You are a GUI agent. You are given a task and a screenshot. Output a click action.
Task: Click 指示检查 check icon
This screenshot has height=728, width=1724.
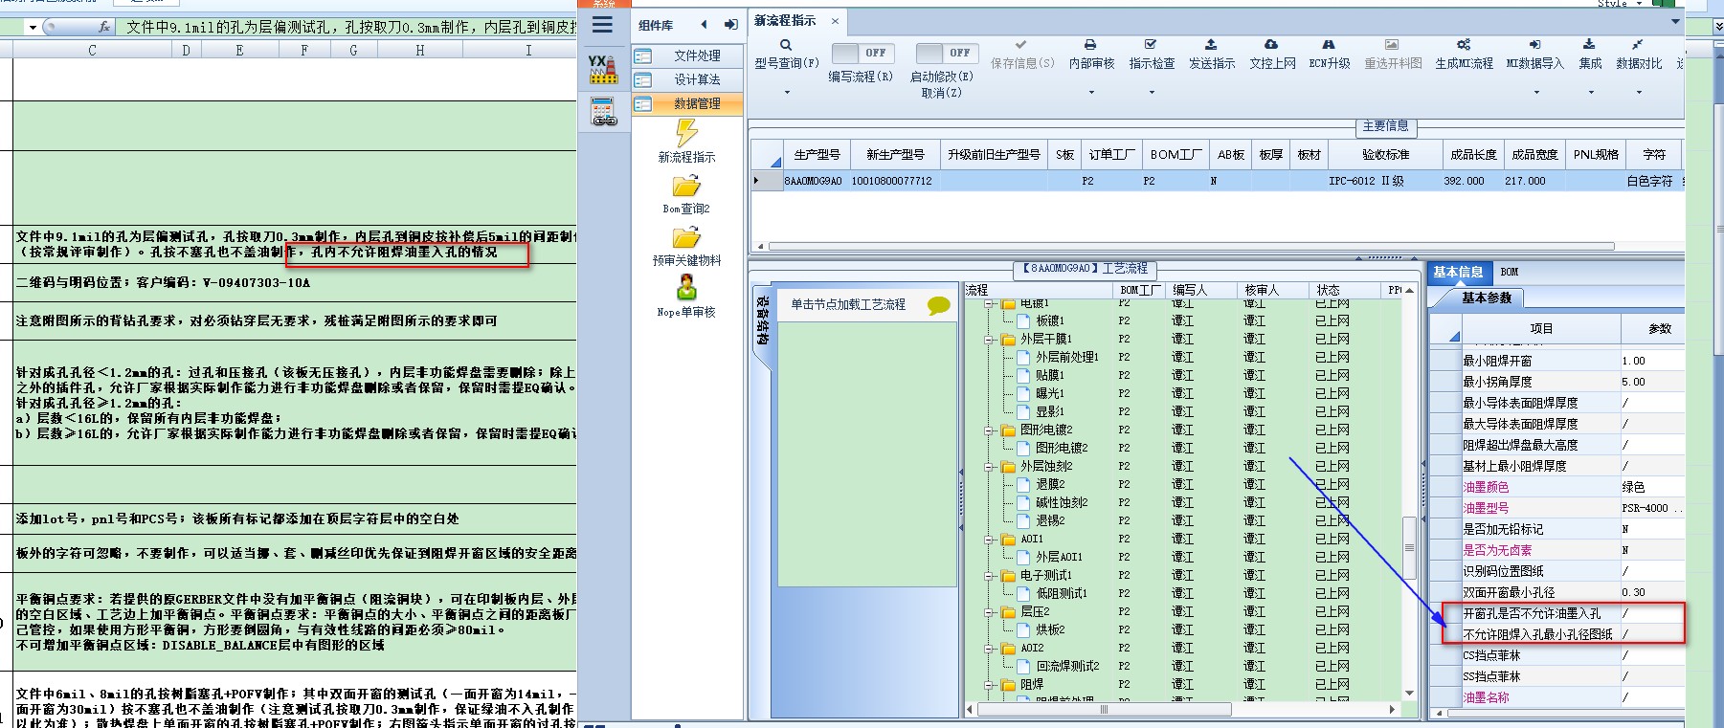(1151, 45)
